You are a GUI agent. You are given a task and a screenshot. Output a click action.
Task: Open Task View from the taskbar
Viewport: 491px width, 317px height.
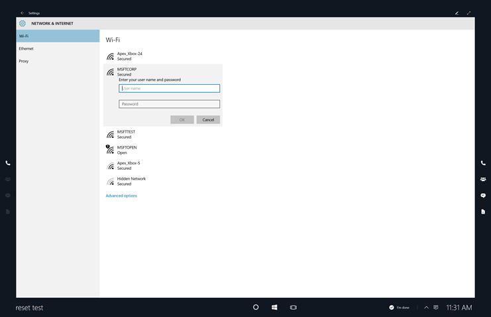(x=293, y=308)
